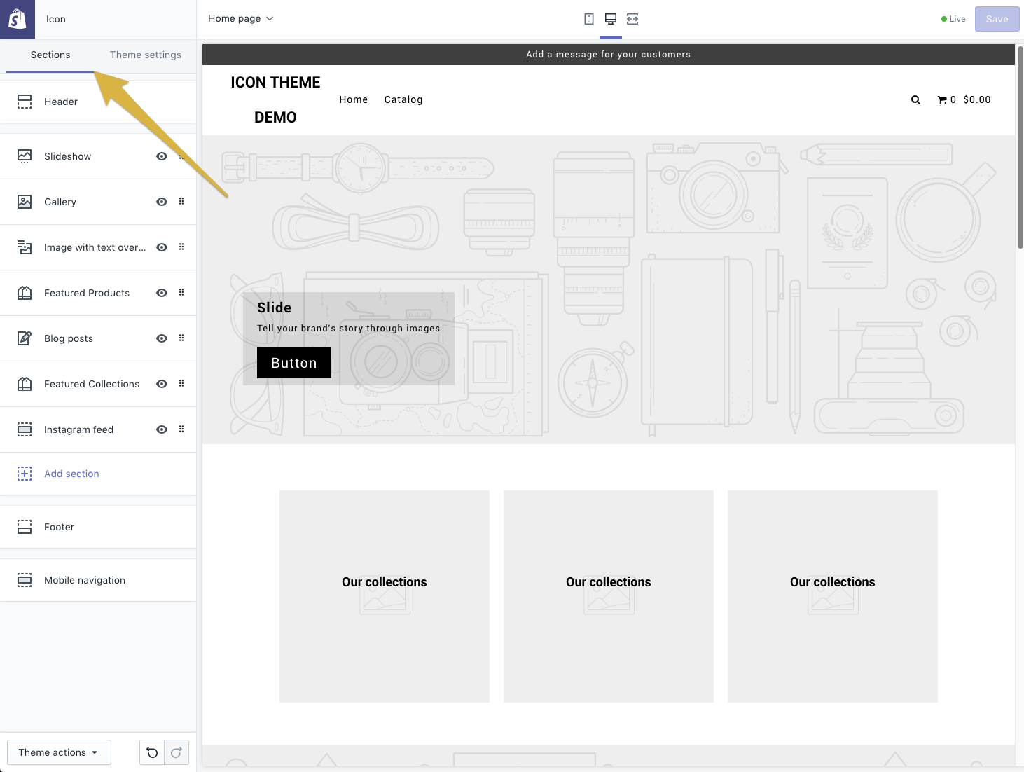1024x772 pixels.
Task: Open the Header section settings
Action: 61,102
